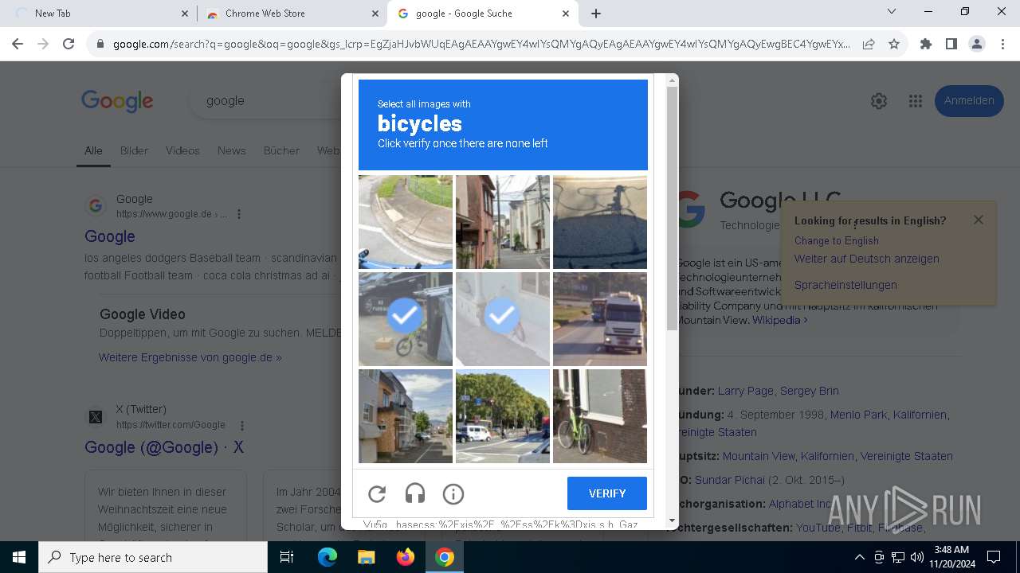The height and width of the screenshot is (573, 1020).
Task: Click the VERIFY button
Action: pyautogui.click(x=607, y=493)
